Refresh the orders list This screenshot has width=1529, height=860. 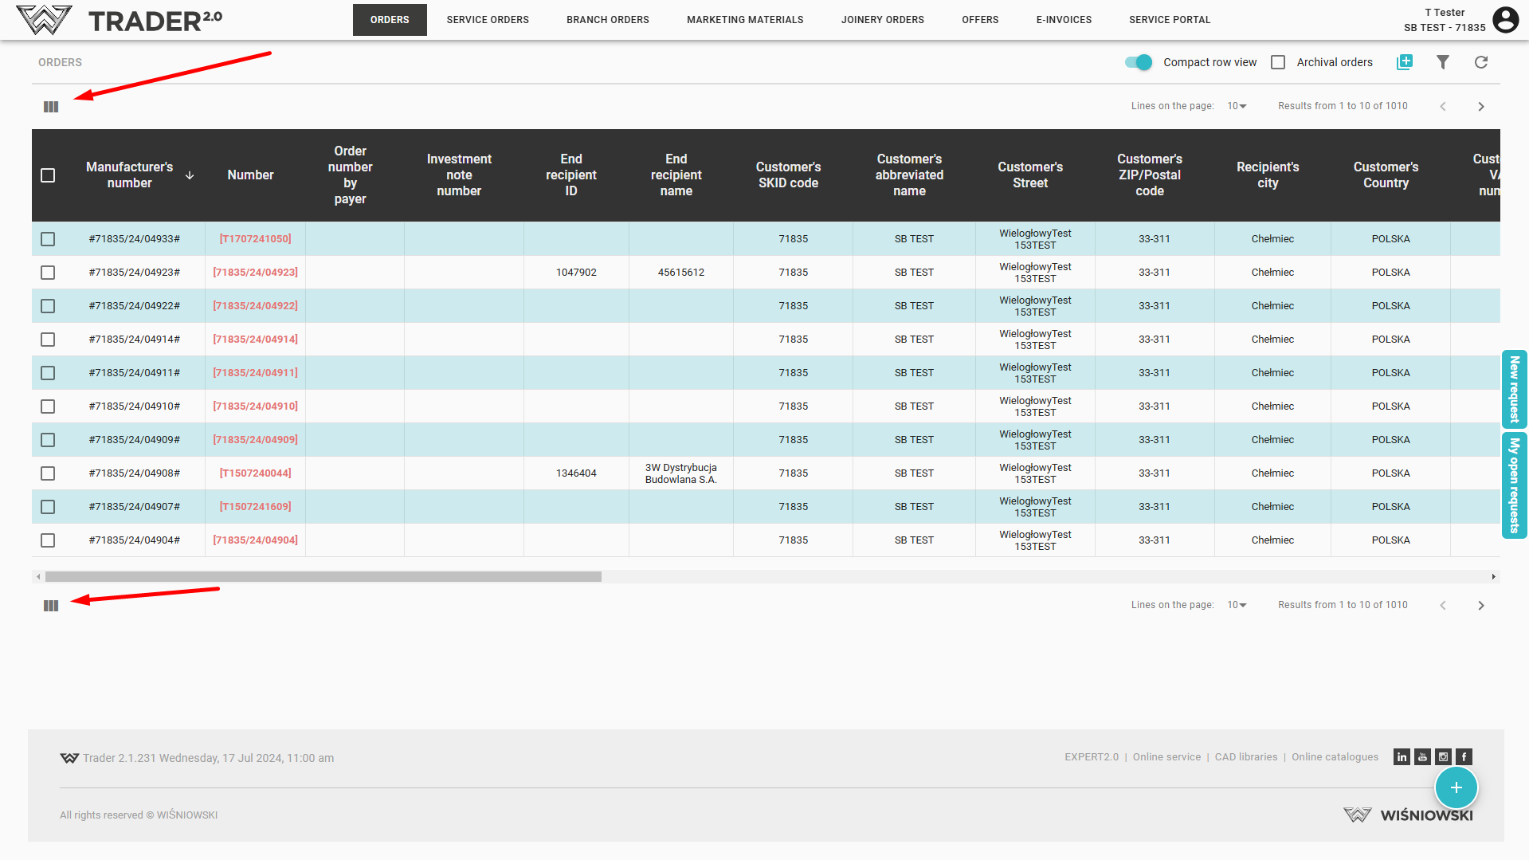point(1480,62)
